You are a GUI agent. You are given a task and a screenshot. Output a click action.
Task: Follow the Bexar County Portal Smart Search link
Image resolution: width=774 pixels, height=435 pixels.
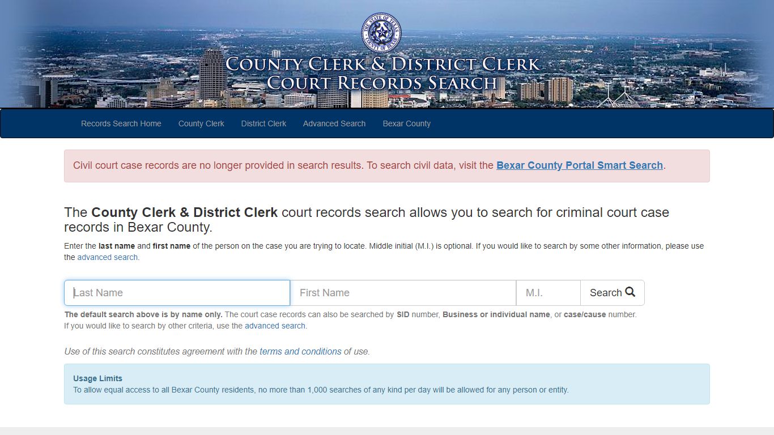click(x=580, y=165)
